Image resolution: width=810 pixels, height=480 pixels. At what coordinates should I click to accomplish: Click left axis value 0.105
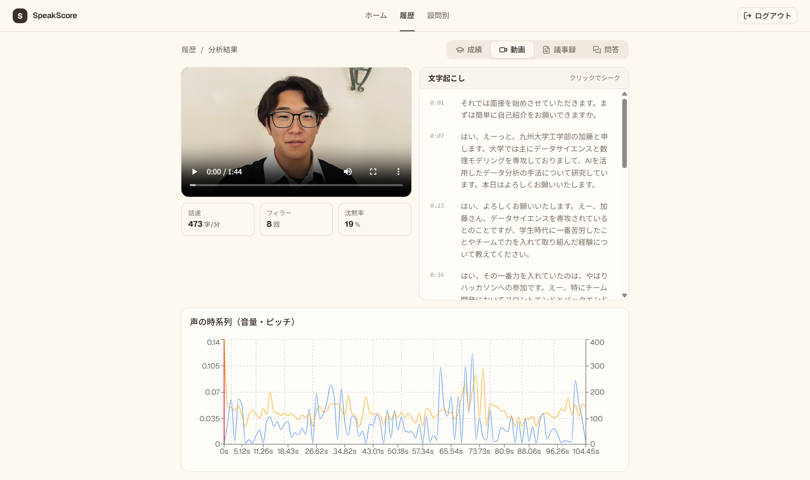211,366
